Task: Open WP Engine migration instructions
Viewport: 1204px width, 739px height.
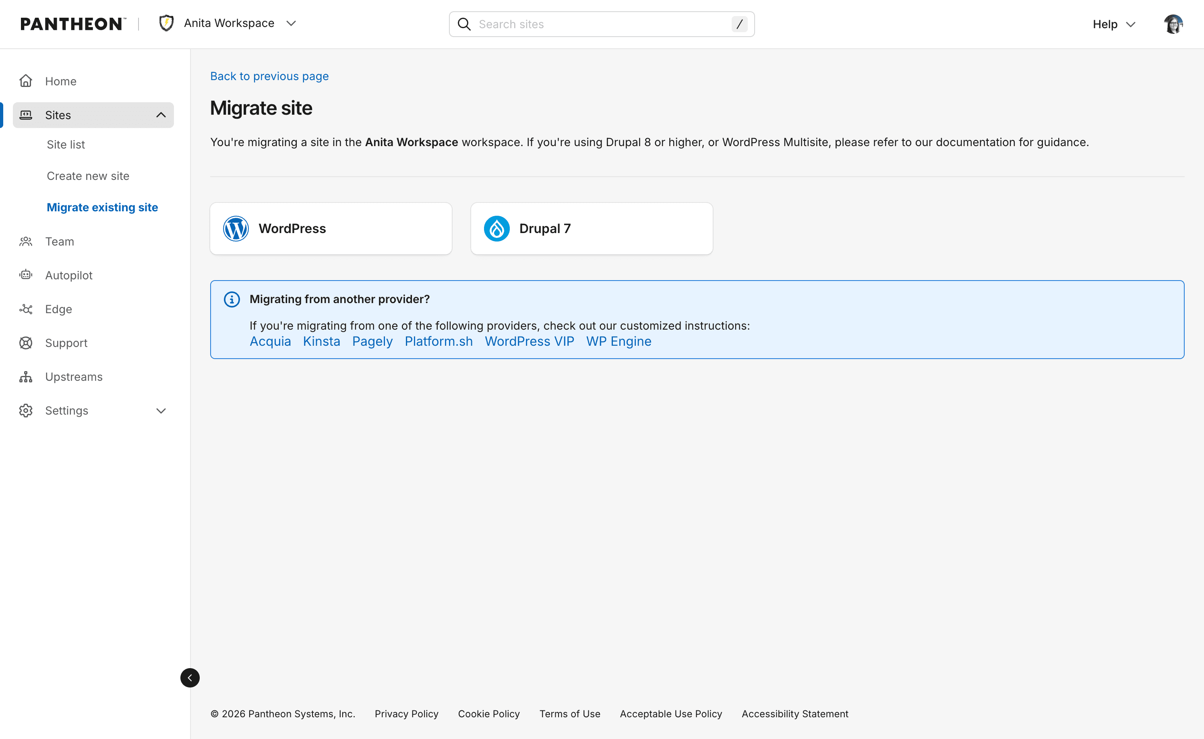Action: (619, 341)
